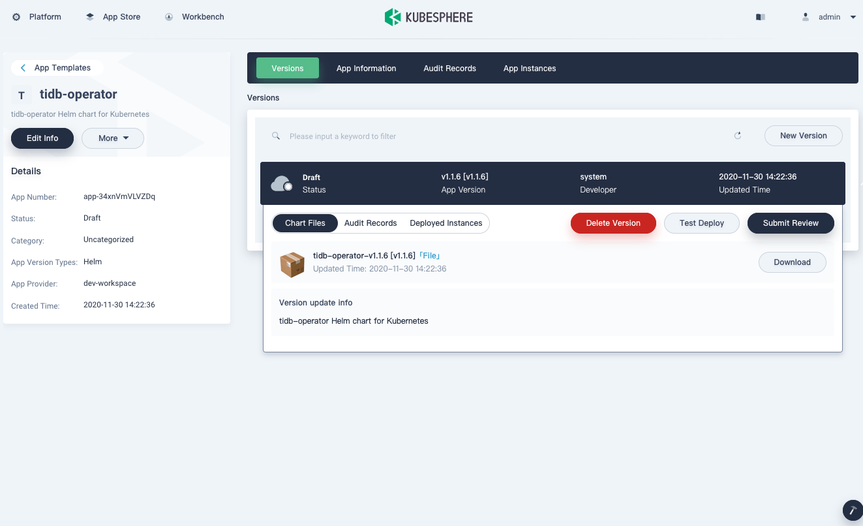The image size is (863, 526).
Task: Select the Deployed Instances toggle
Action: (x=446, y=223)
